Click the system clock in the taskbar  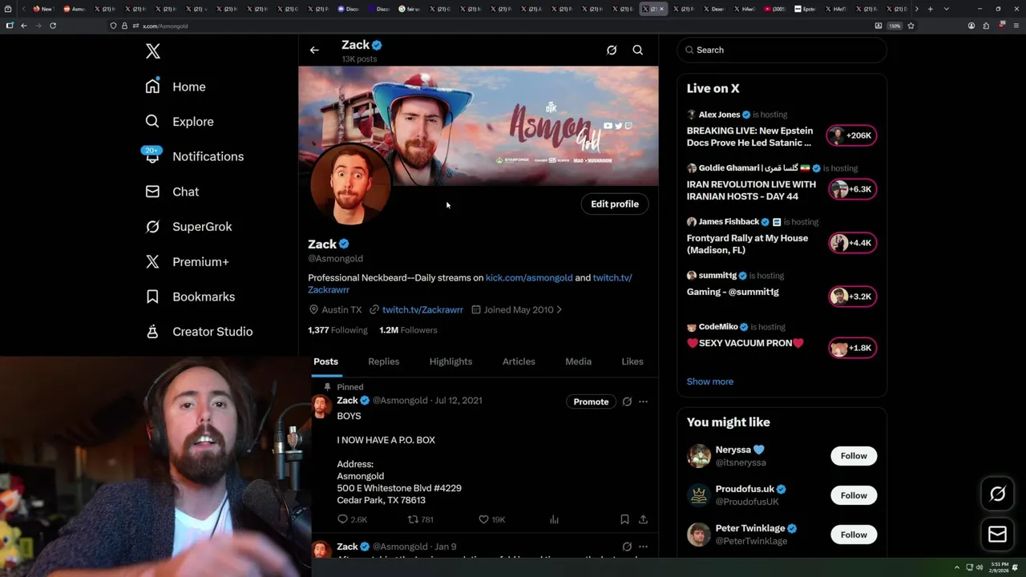[1000, 567]
